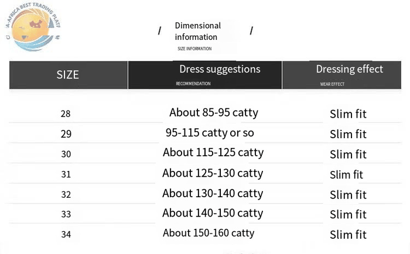Click the 'About 130-140 catty' suggestion

click(x=213, y=193)
